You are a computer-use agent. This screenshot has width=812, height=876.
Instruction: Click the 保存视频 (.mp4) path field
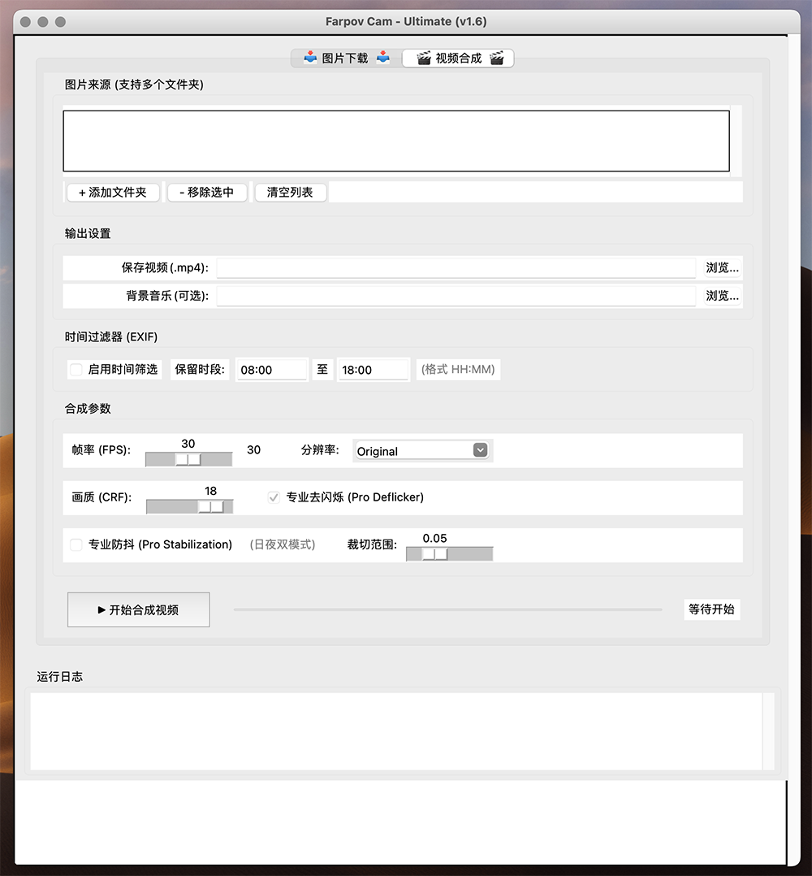(456, 268)
